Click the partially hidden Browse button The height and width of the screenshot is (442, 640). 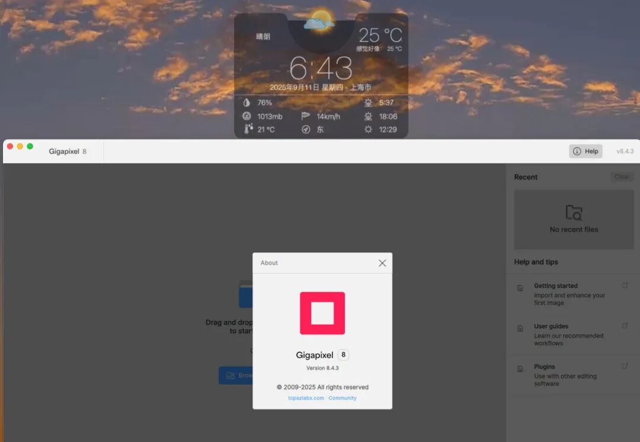click(236, 376)
